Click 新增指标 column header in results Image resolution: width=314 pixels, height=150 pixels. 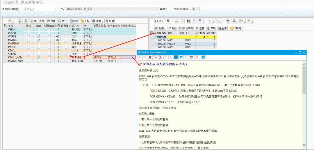coord(160,33)
